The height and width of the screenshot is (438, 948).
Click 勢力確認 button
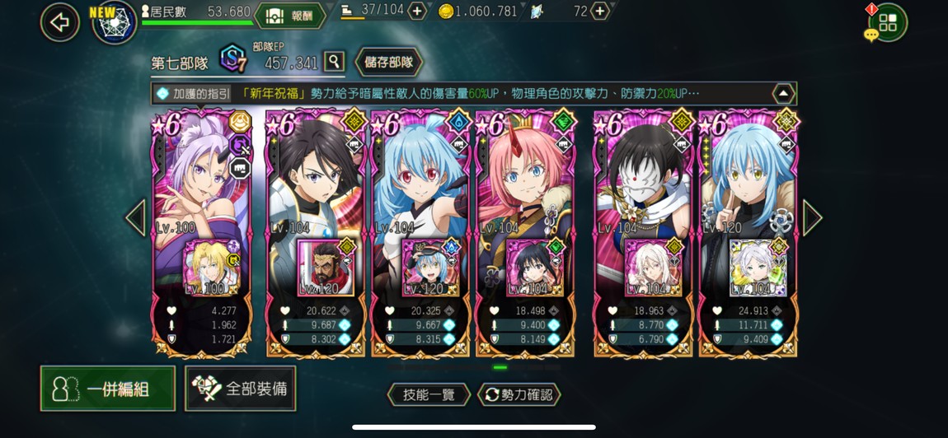(519, 394)
